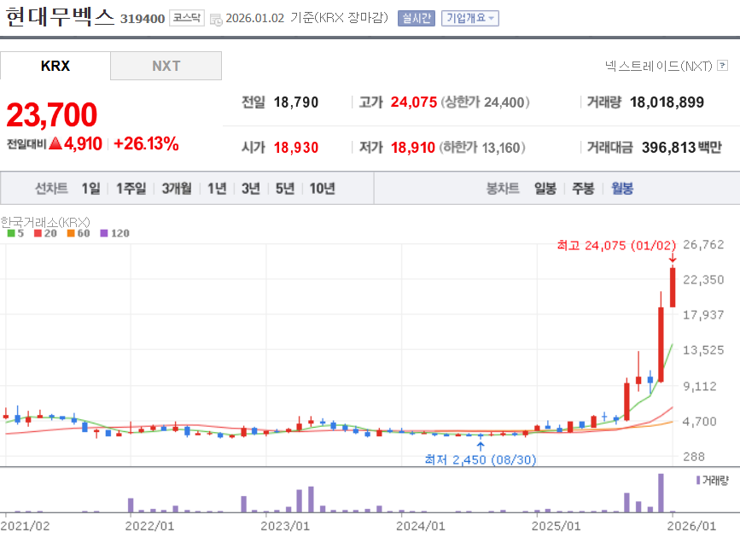
Task: Select the 1년 line chart period
Action: 217,189
